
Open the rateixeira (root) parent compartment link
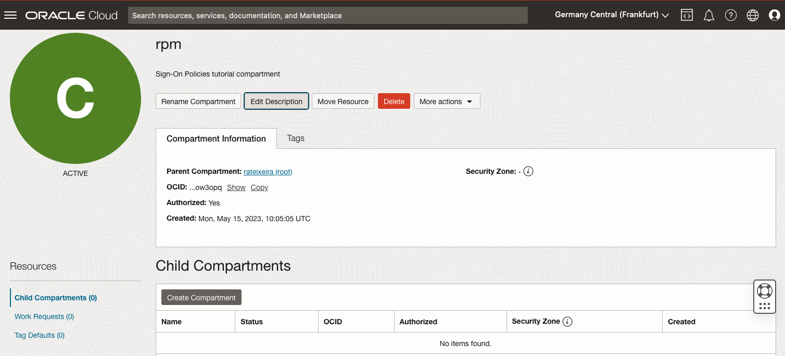(268, 172)
